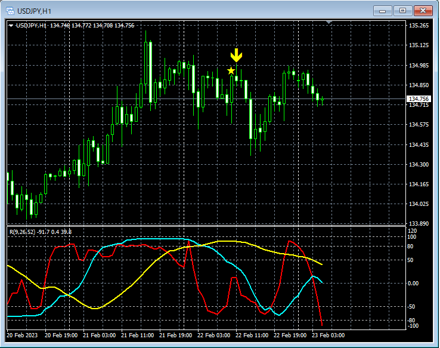Click the 22 Feb 19:00 time label
This screenshot has height=348, width=440.
[290, 335]
